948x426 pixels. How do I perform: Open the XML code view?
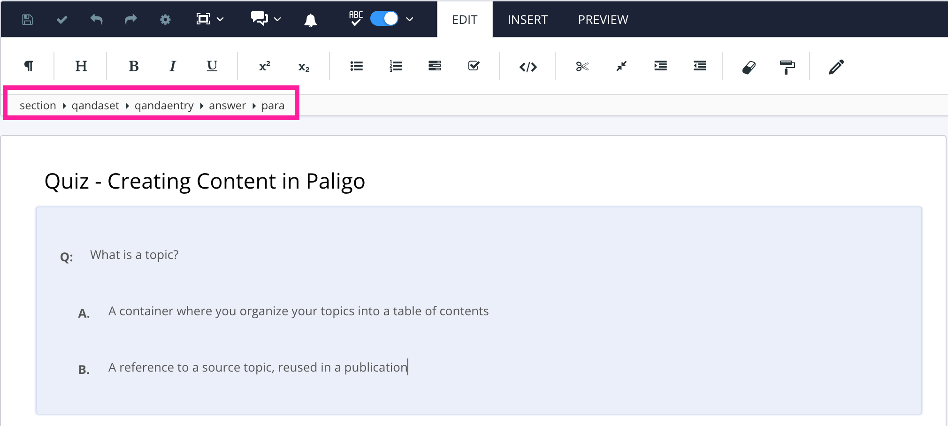[528, 66]
